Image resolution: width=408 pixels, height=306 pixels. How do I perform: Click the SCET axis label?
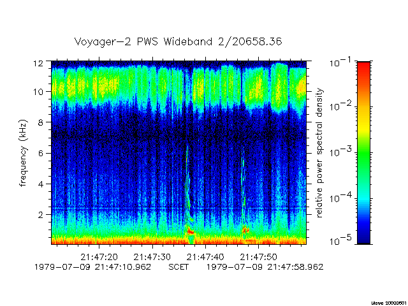[178, 267]
